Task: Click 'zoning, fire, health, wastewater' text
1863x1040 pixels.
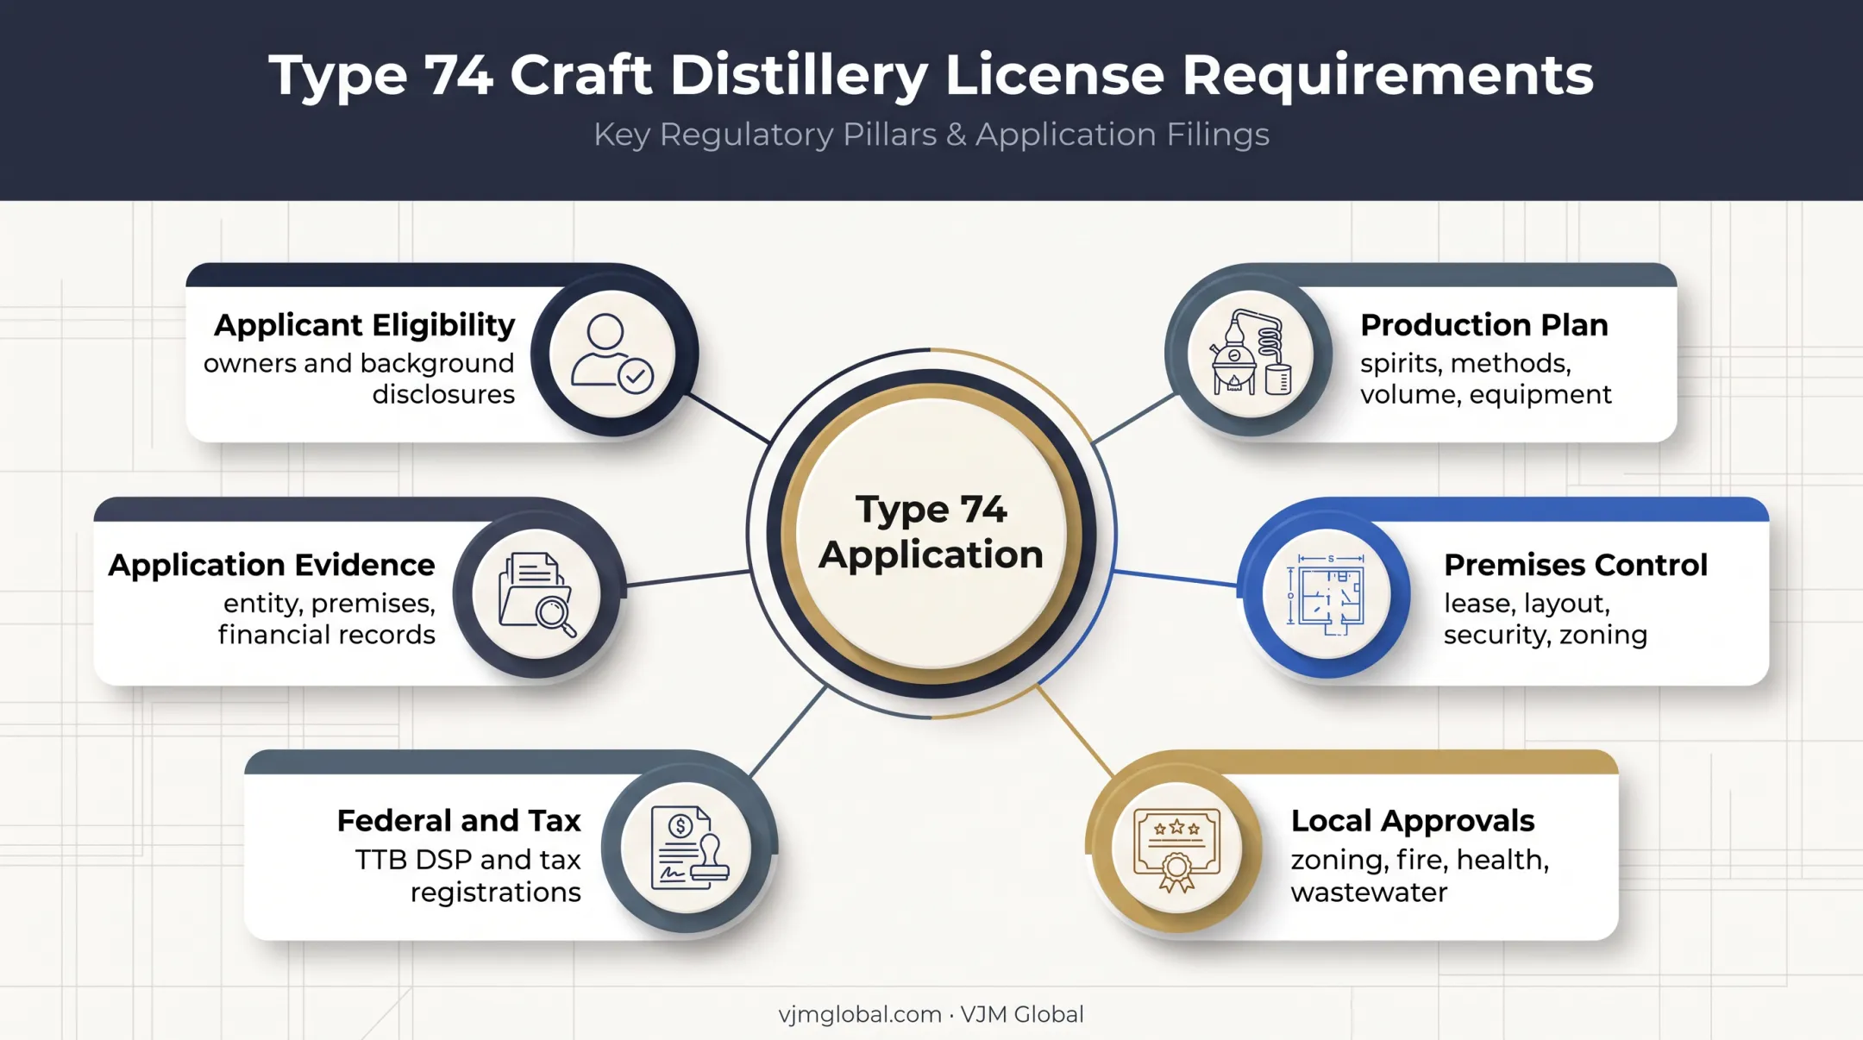Action: [1420, 875]
